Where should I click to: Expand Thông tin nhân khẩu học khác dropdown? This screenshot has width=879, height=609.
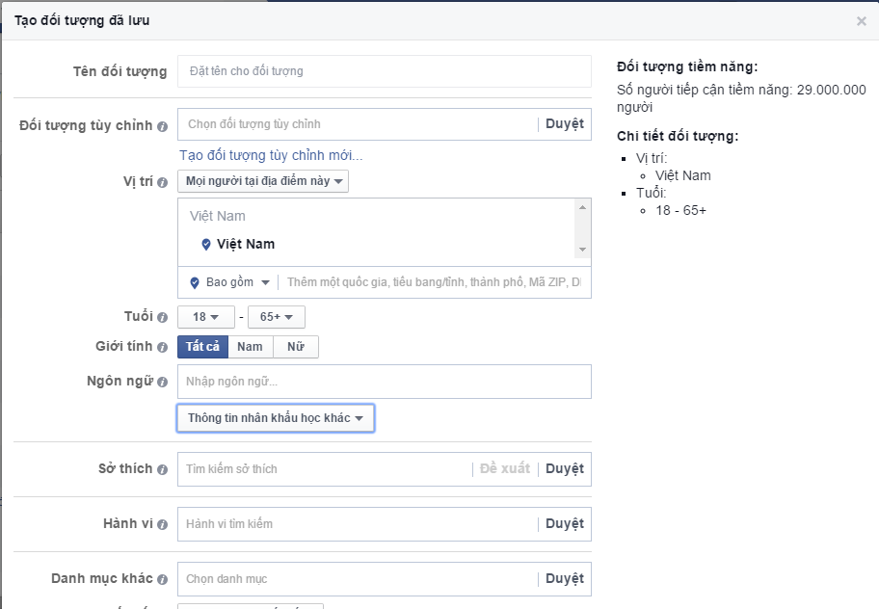click(x=276, y=418)
